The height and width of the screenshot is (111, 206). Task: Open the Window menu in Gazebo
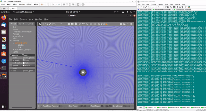[x=38, y=19]
